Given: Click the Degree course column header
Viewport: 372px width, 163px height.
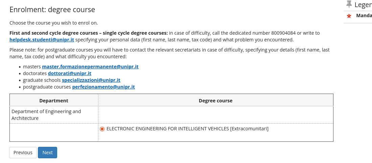Looking at the screenshot, I should [215, 101].
